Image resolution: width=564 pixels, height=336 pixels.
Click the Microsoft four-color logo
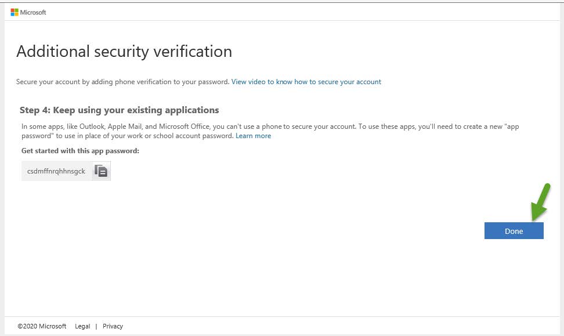click(15, 12)
